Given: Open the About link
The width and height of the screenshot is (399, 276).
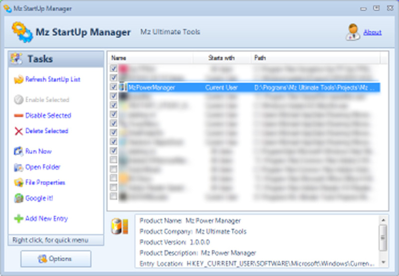Looking at the screenshot, I should [372, 32].
